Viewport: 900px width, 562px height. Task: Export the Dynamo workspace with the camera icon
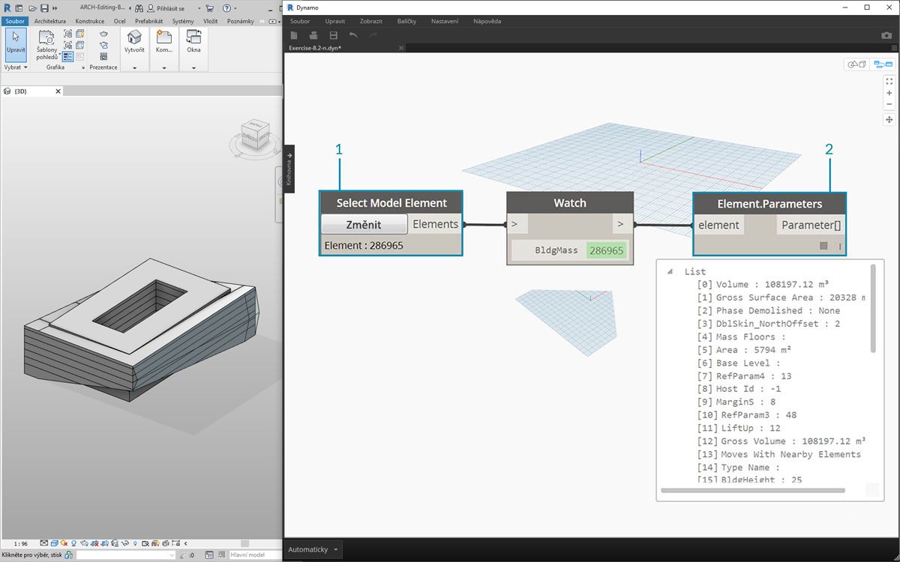pos(886,35)
